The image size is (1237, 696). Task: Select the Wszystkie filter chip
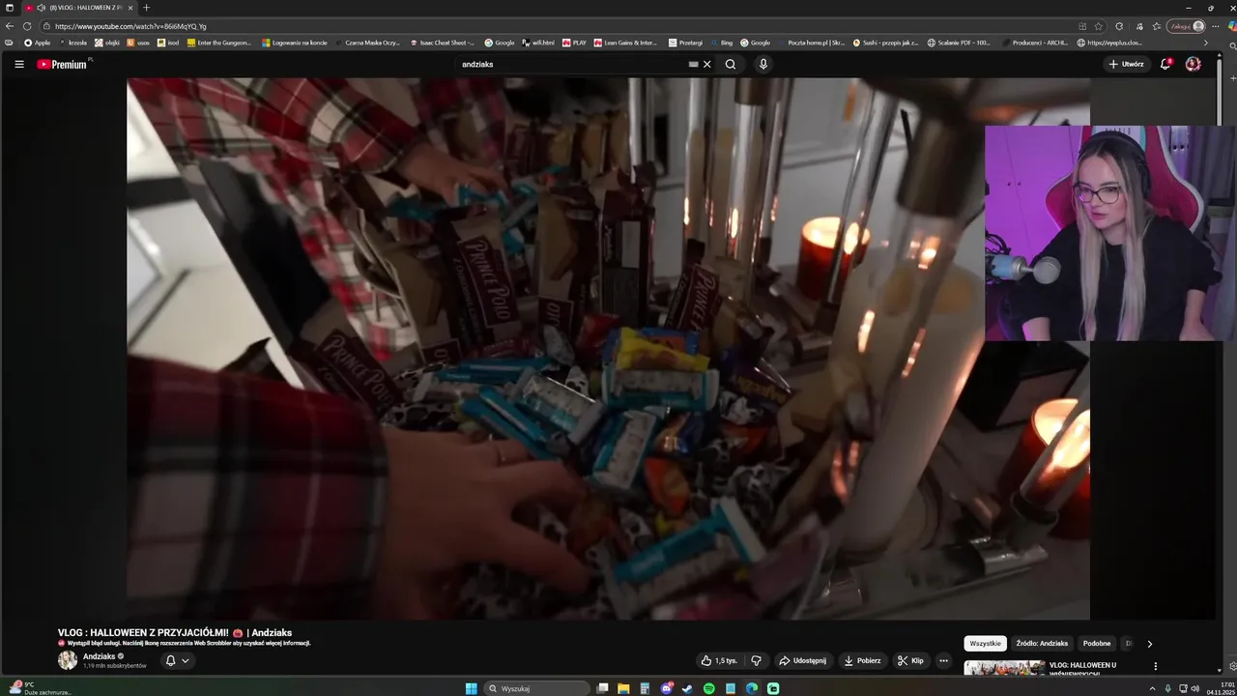(986, 643)
